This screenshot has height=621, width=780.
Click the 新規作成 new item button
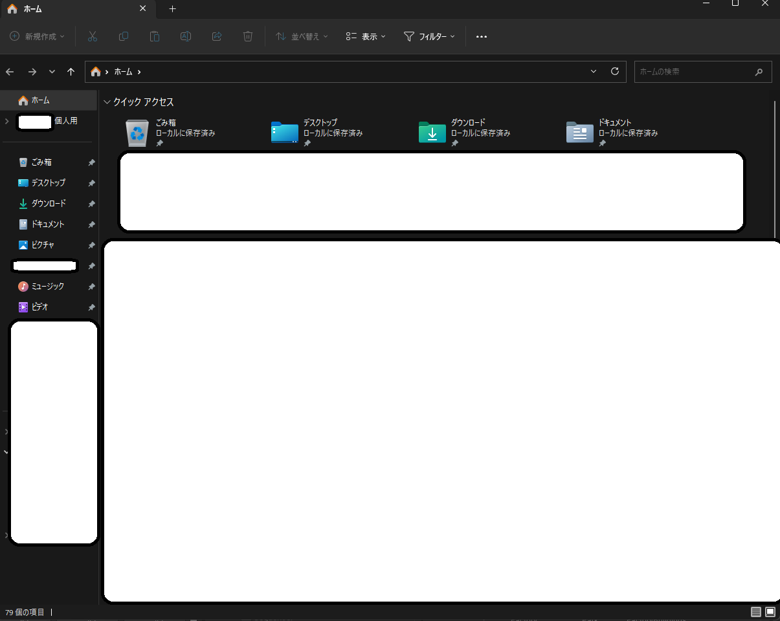(38, 36)
